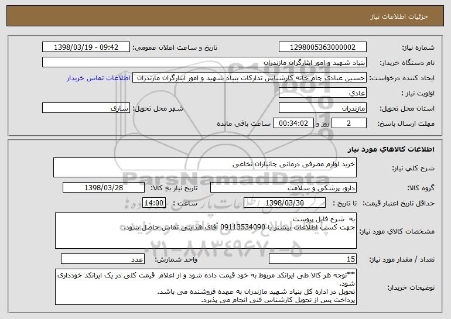This screenshot has height=319, width=451.
Task: Open the اطلاعات تماس خریدار link
Action: (98, 78)
